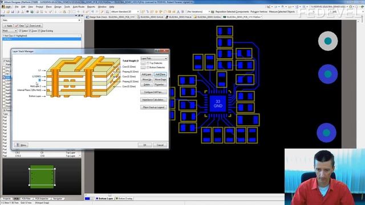Open the DXP menu
This screenshot has width=365, height=205.
click(x=6, y=7)
